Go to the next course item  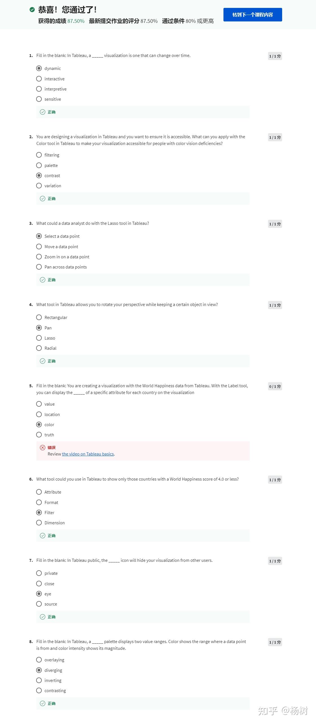click(253, 15)
